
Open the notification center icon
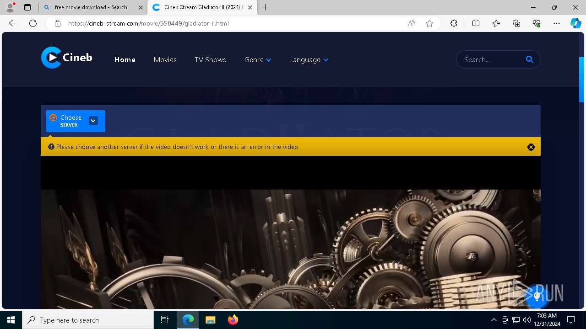click(571, 320)
